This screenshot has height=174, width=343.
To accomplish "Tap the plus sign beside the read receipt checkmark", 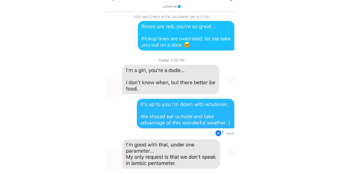I will pos(222,132).
